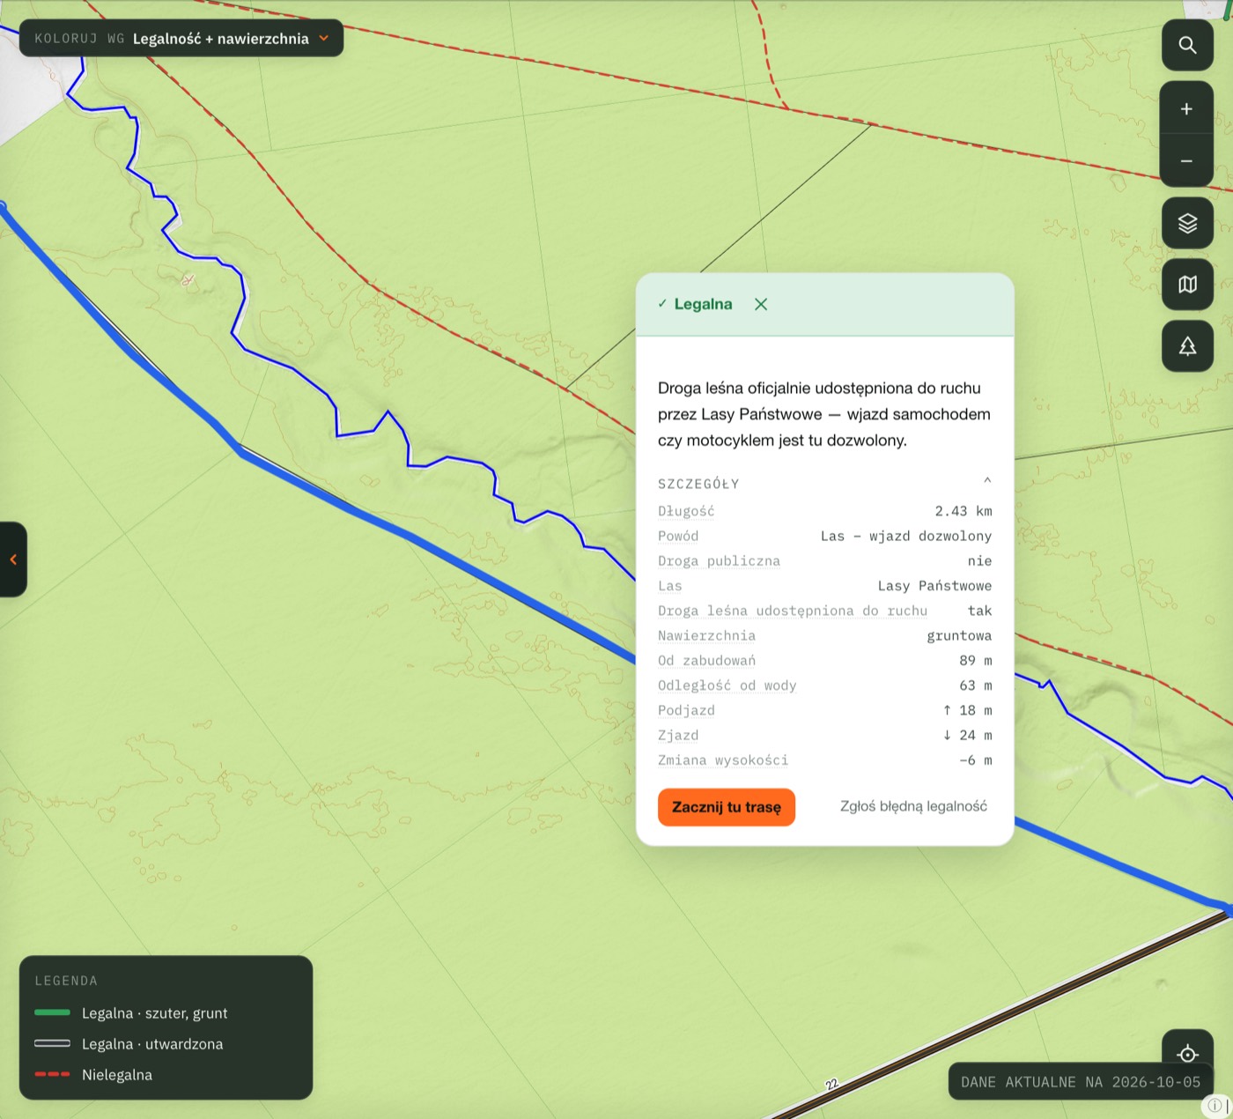1233x1119 pixels.
Task: Click legend entry Legalna · utwardzona
Action: [152, 1044]
